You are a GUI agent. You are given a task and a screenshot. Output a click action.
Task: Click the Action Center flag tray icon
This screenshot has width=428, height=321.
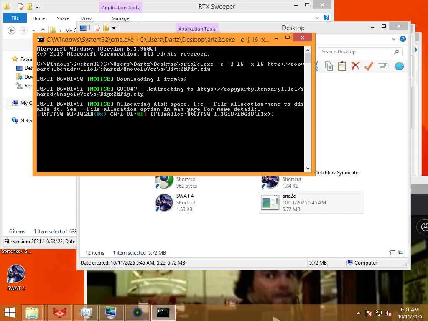tap(368, 313)
